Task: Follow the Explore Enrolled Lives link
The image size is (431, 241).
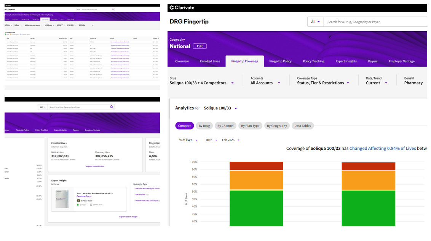Action: tap(95, 166)
